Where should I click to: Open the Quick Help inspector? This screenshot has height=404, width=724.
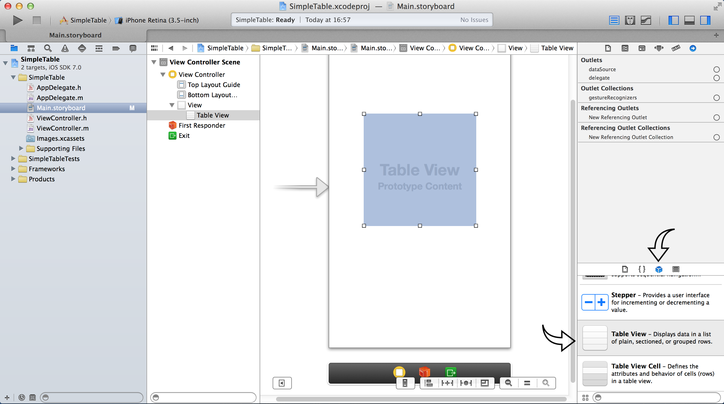pyautogui.click(x=625, y=48)
